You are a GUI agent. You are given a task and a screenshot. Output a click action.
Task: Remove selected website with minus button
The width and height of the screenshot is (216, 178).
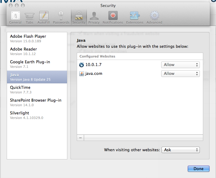click(x=80, y=138)
